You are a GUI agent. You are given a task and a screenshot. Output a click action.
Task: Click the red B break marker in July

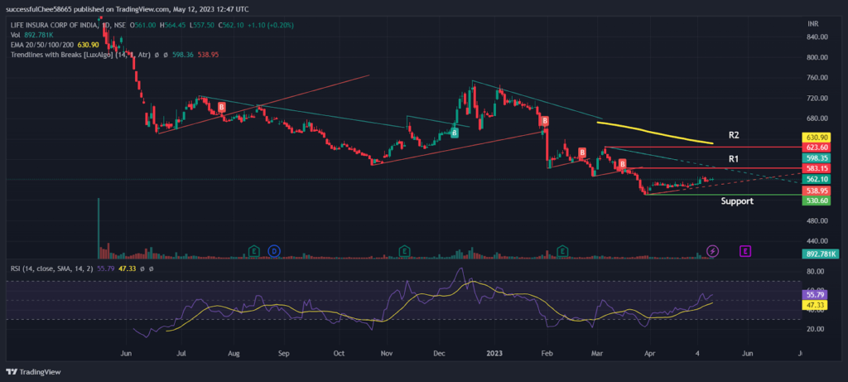point(220,106)
